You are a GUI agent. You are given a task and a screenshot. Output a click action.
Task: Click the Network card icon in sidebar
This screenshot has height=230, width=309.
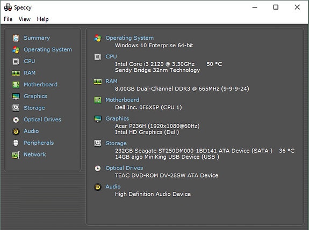16,155
